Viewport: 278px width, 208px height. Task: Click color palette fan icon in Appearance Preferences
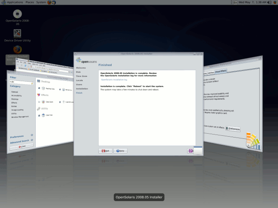pyautogui.click(x=253, y=141)
